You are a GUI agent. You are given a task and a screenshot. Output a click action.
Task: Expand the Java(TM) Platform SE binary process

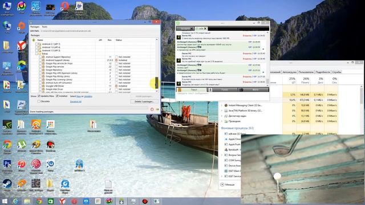pyautogui.click(x=222, y=110)
